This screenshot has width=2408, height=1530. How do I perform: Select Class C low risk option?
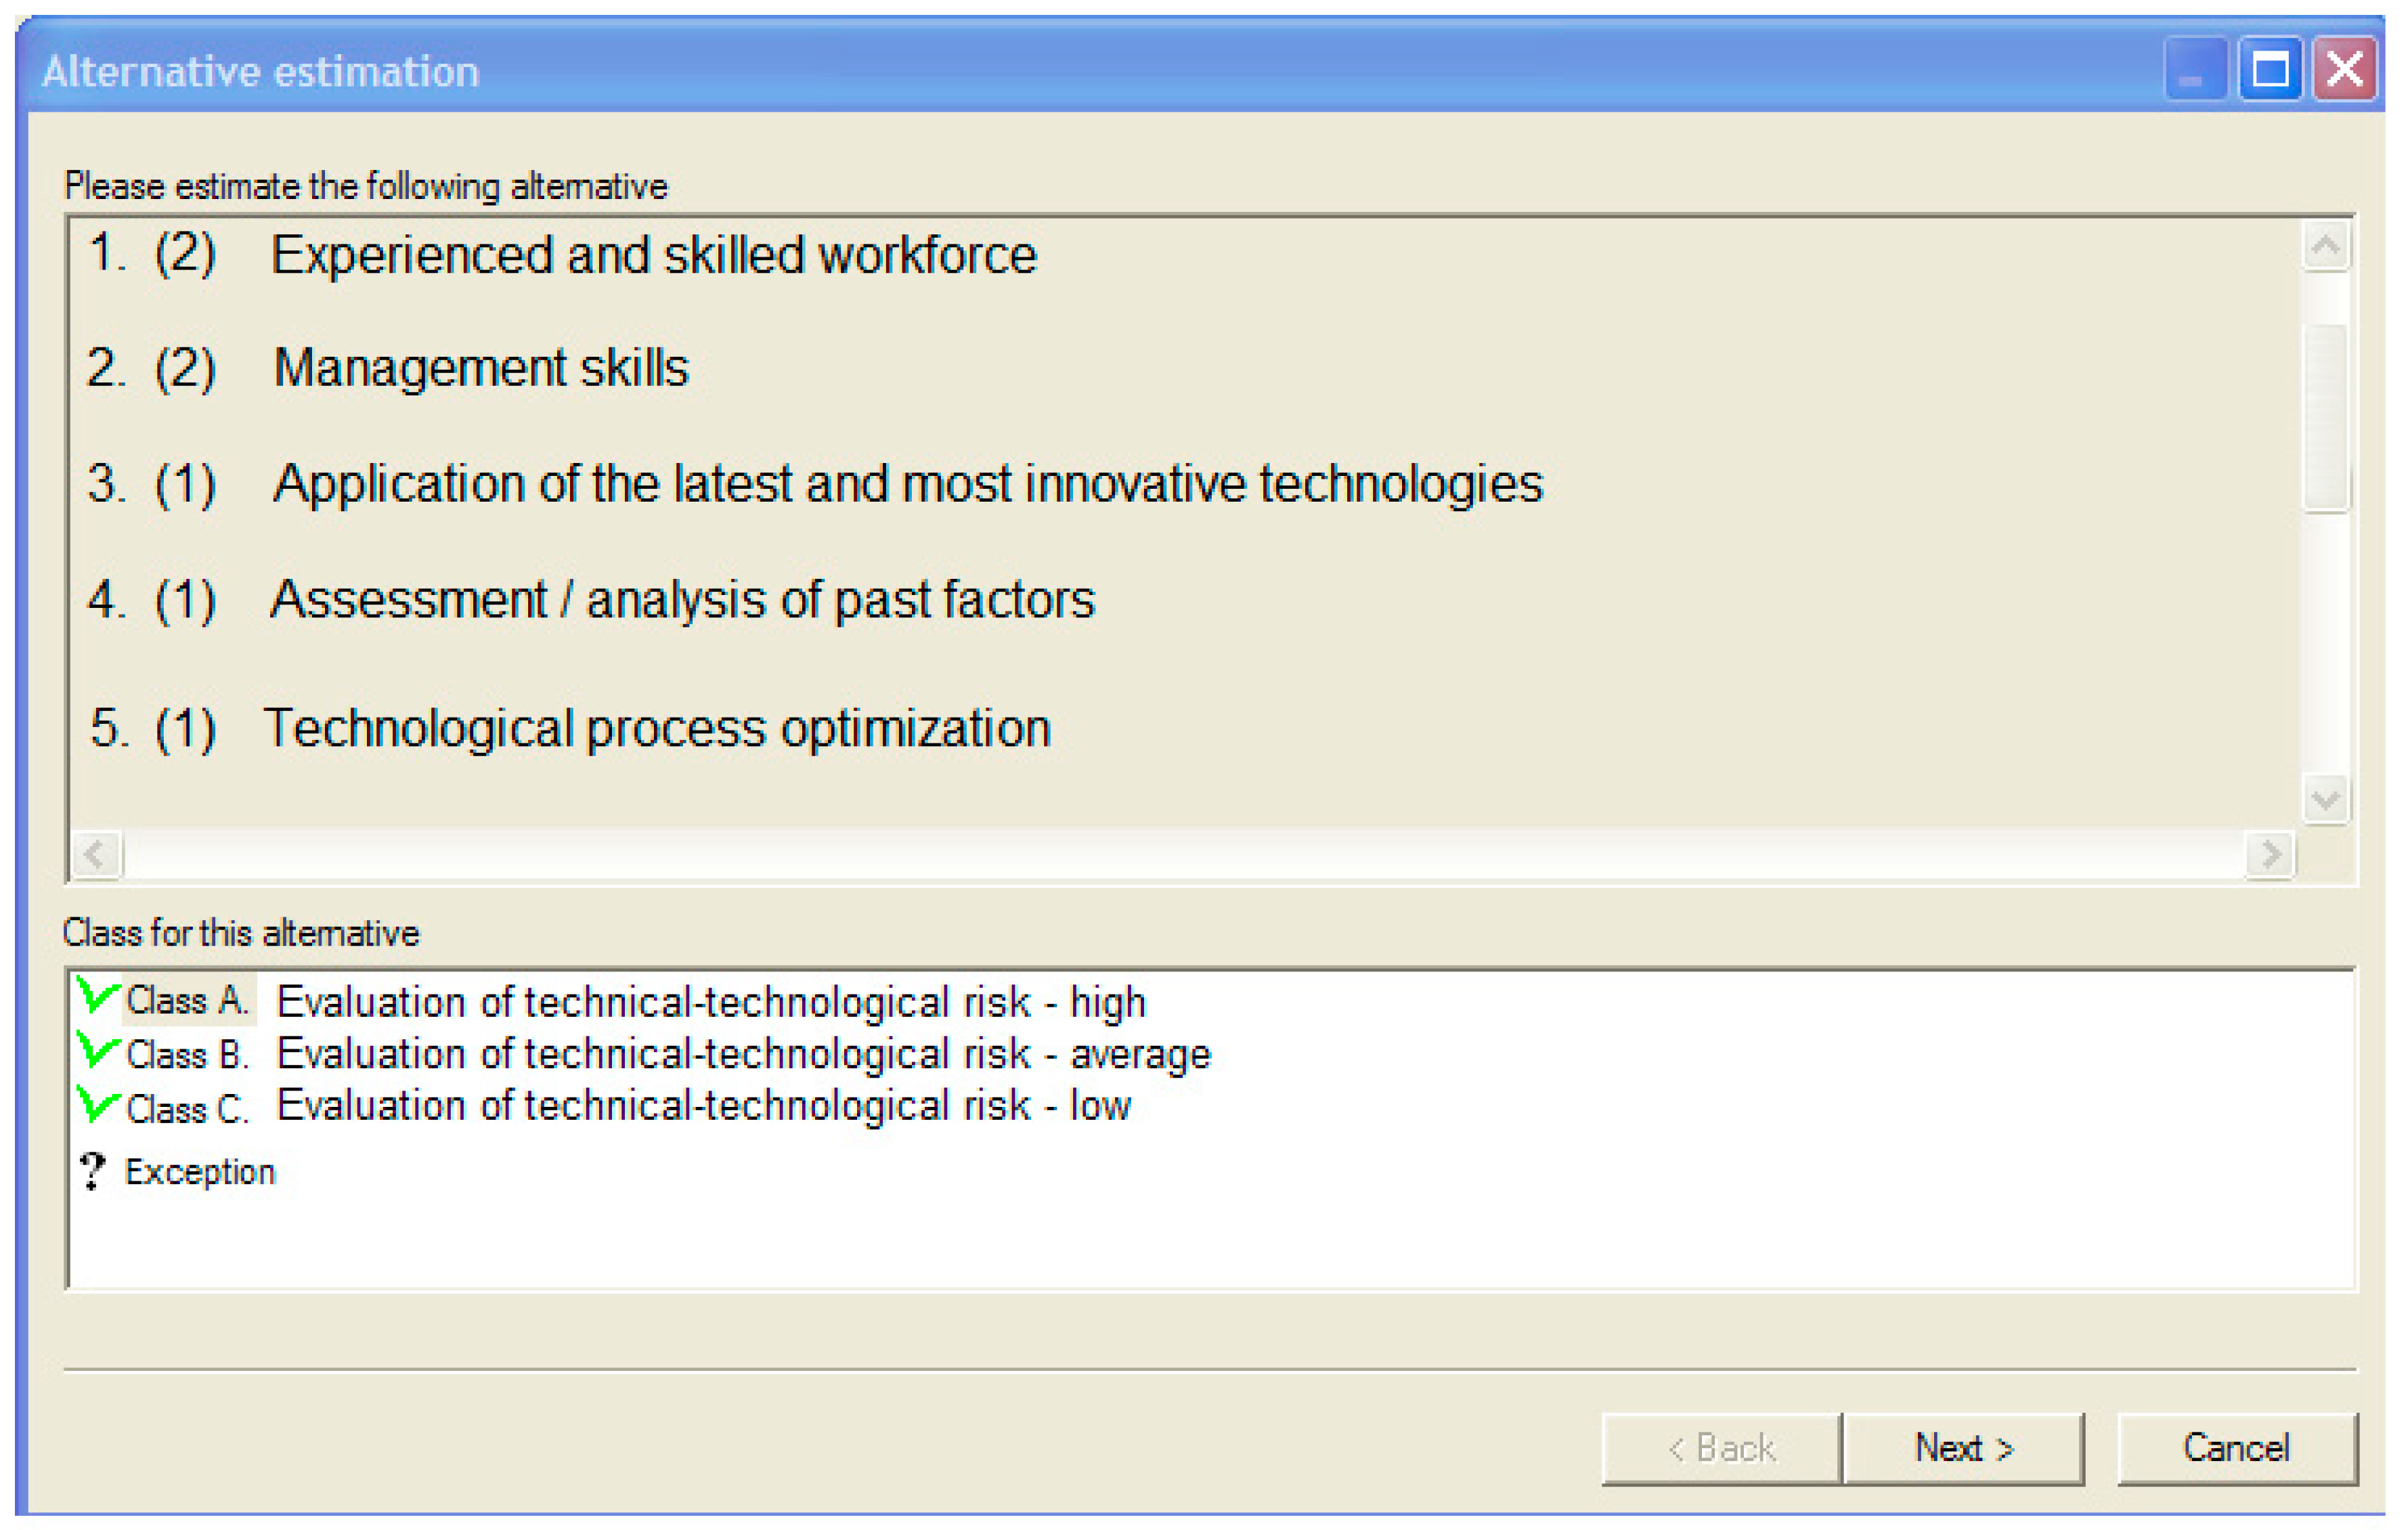pyautogui.click(x=702, y=1106)
